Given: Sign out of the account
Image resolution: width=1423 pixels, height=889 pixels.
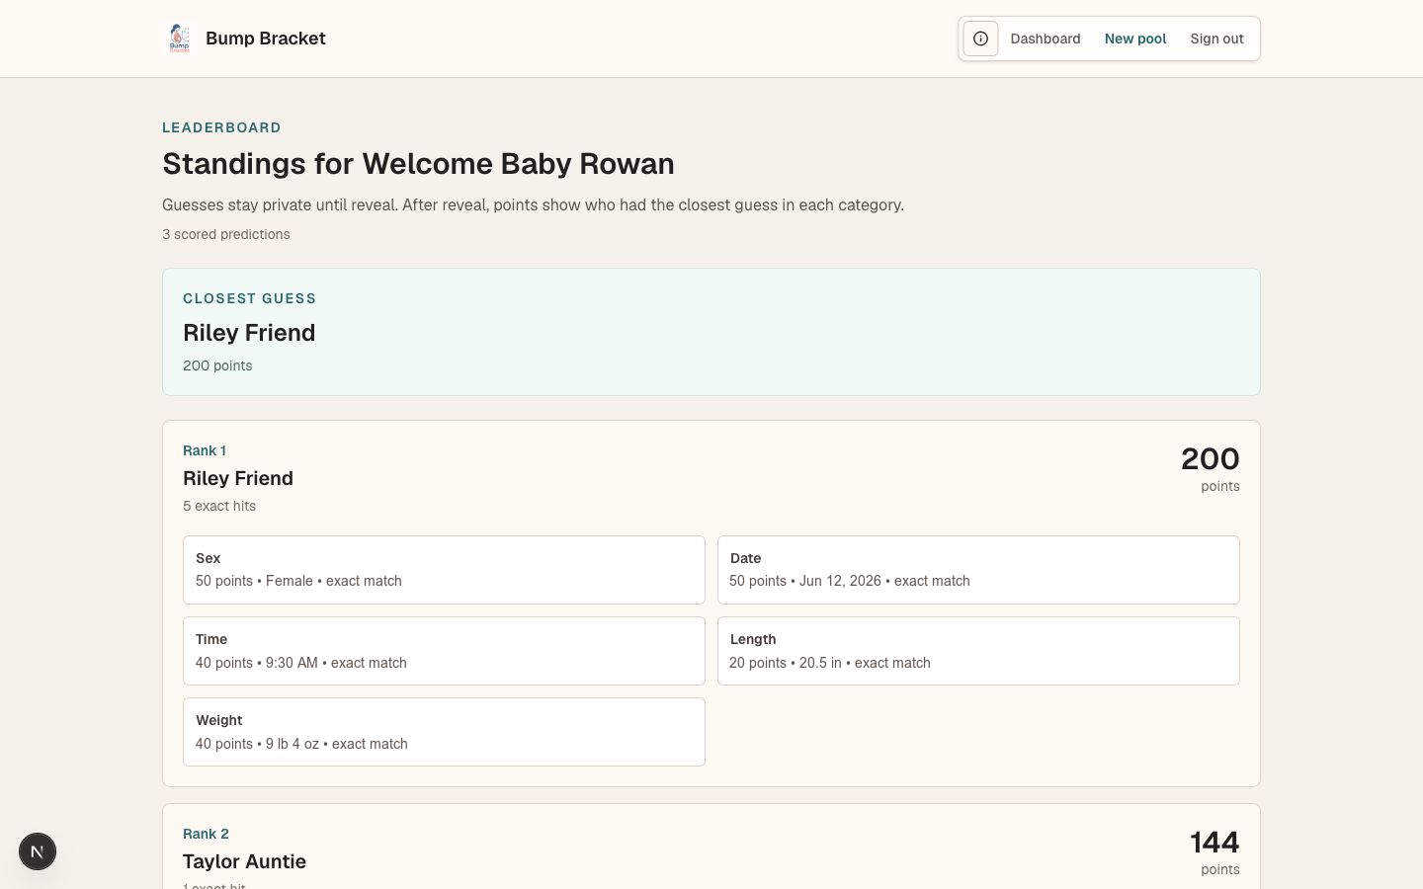Looking at the screenshot, I should point(1216,39).
